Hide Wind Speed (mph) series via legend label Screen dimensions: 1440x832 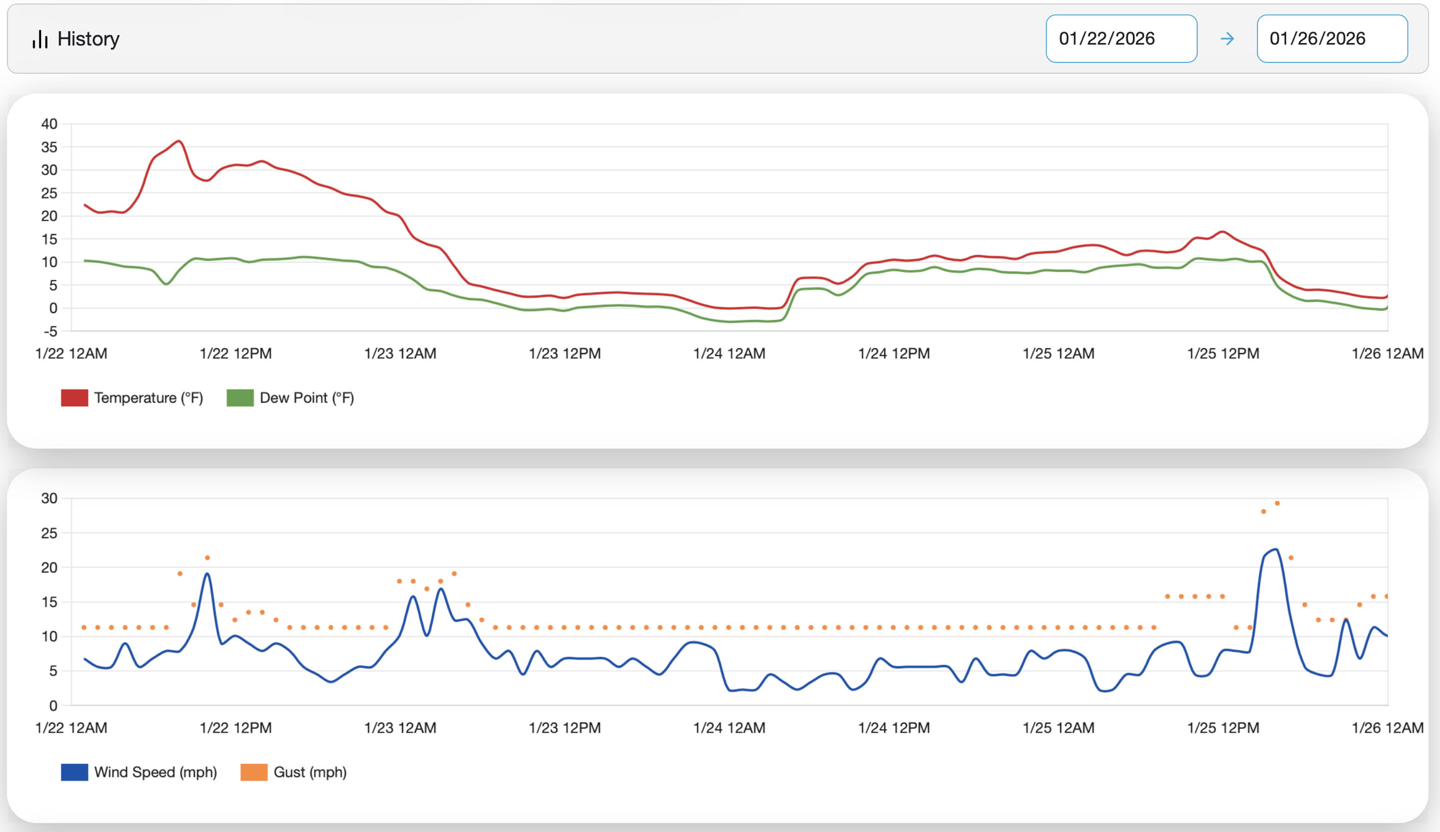(x=155, y=772)
